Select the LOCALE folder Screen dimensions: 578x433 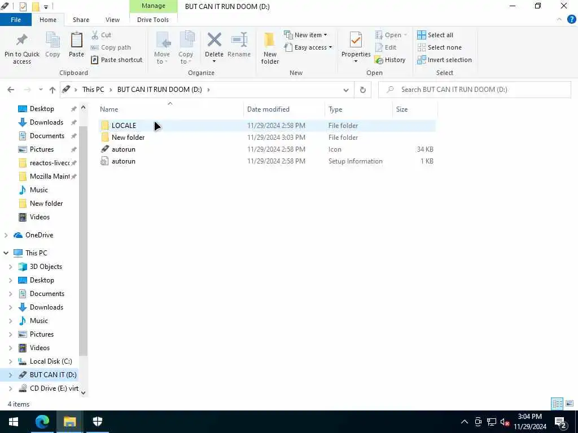click(267, 126)
